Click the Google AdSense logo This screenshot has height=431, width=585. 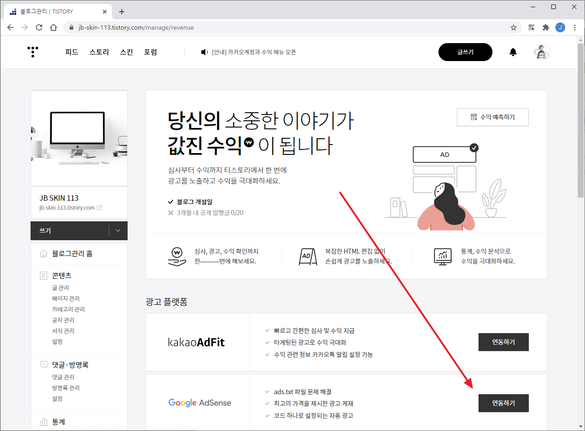(x=199, y=403)
